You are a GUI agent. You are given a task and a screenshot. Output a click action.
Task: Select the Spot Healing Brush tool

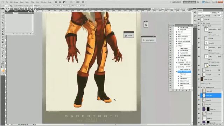[3, 29]
